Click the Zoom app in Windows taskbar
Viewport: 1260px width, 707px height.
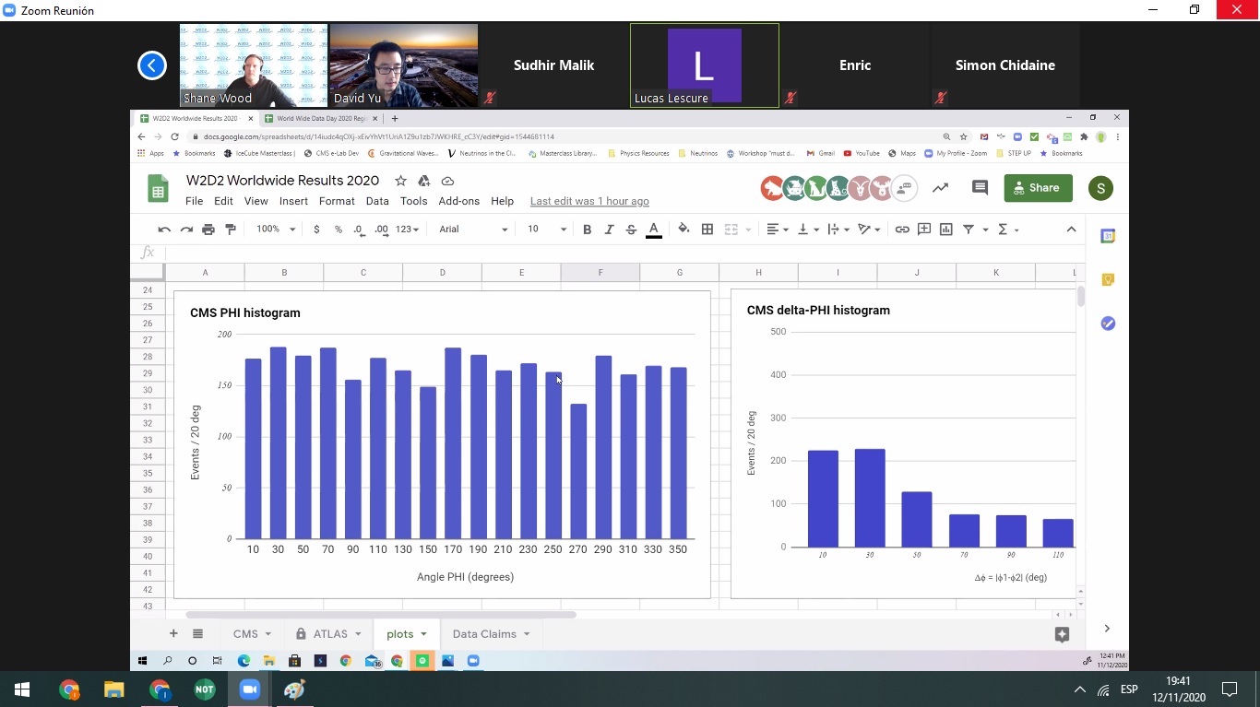249,689
